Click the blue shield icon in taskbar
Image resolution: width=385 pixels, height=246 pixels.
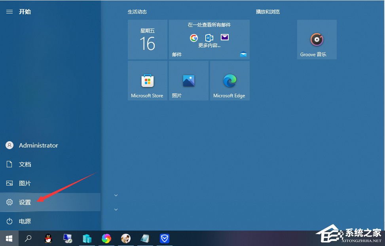(x=165, y=238)
